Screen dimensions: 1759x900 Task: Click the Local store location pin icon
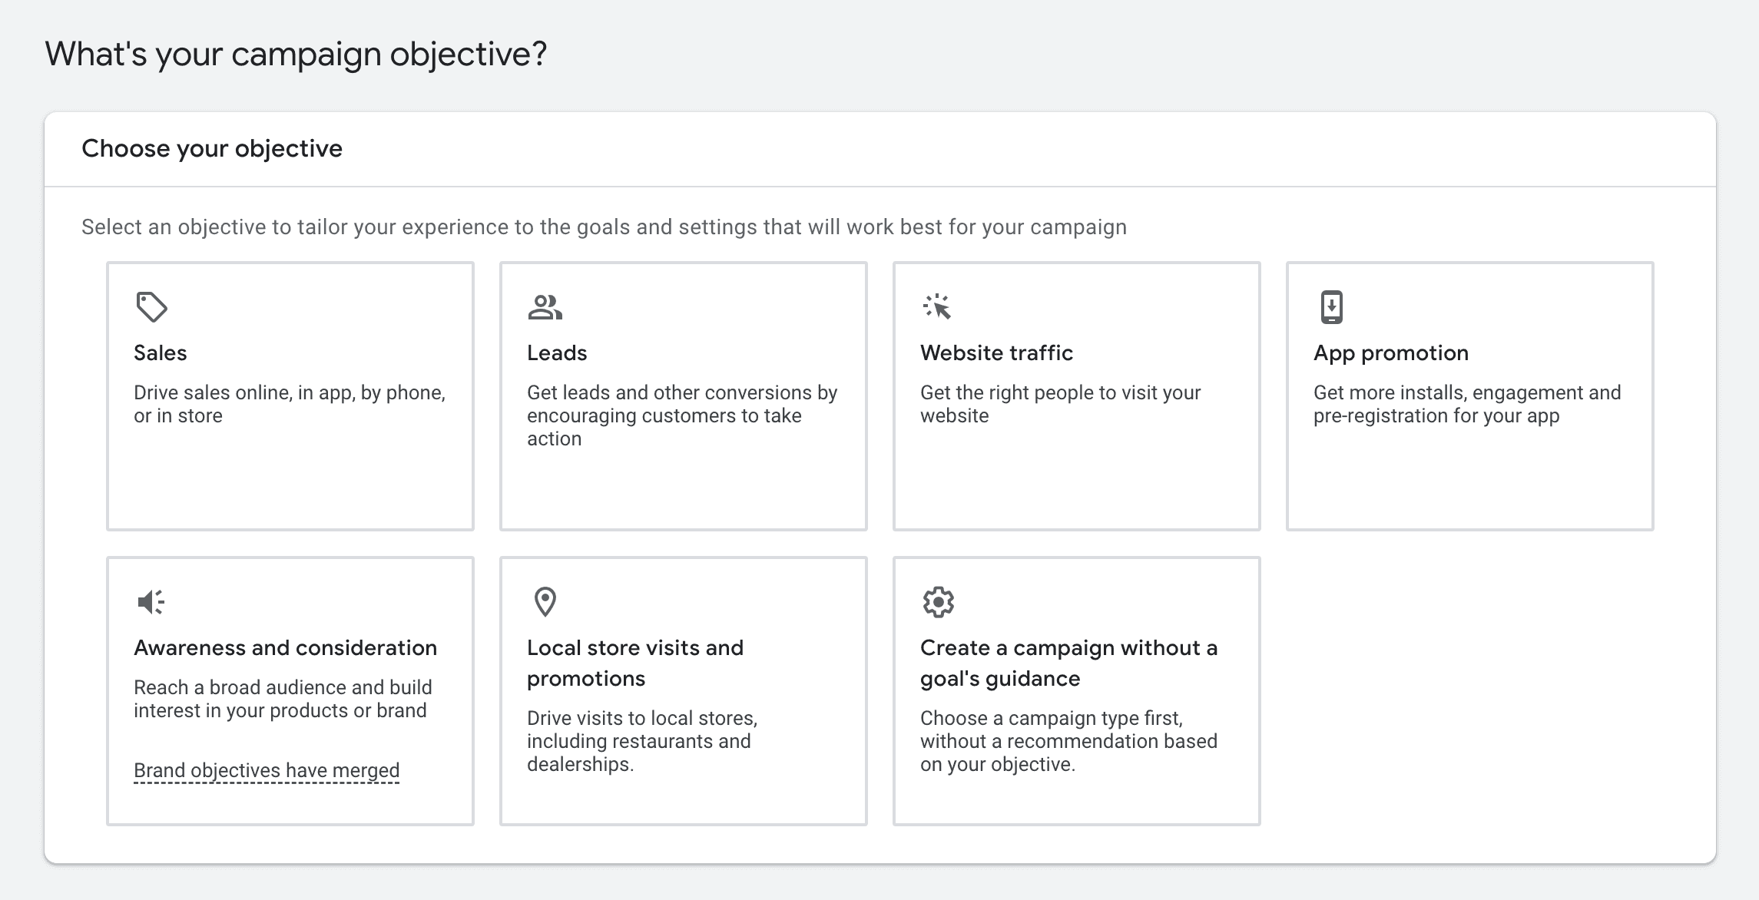pyautogui.click(x=545, y=602)
